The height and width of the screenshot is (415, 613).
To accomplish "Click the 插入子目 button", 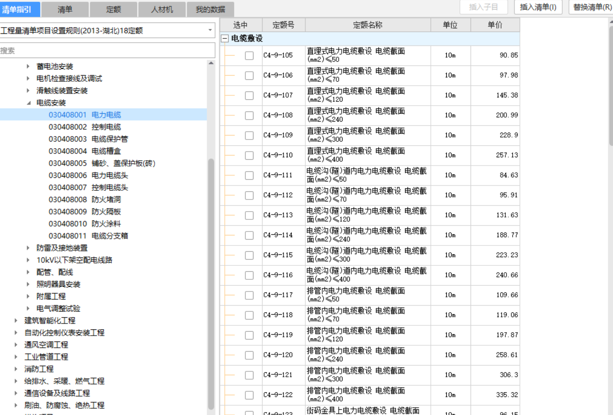I will (x=484, y=7).
